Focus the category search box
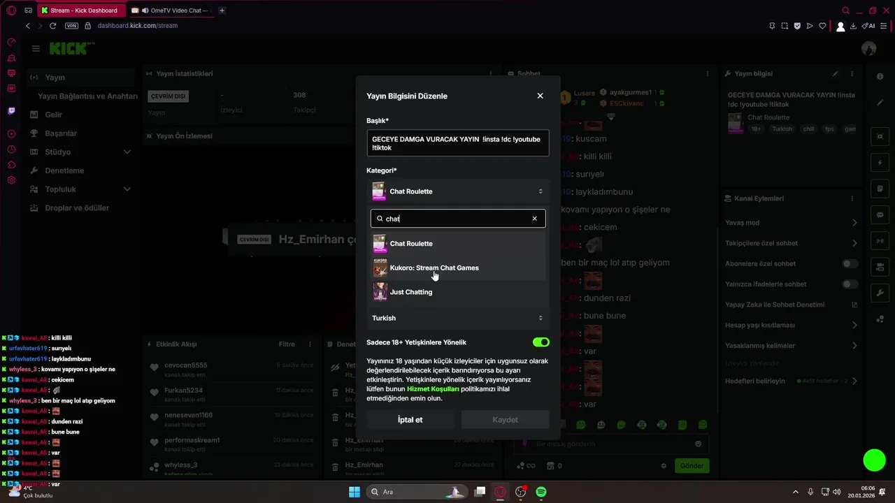 pos(458,219)
